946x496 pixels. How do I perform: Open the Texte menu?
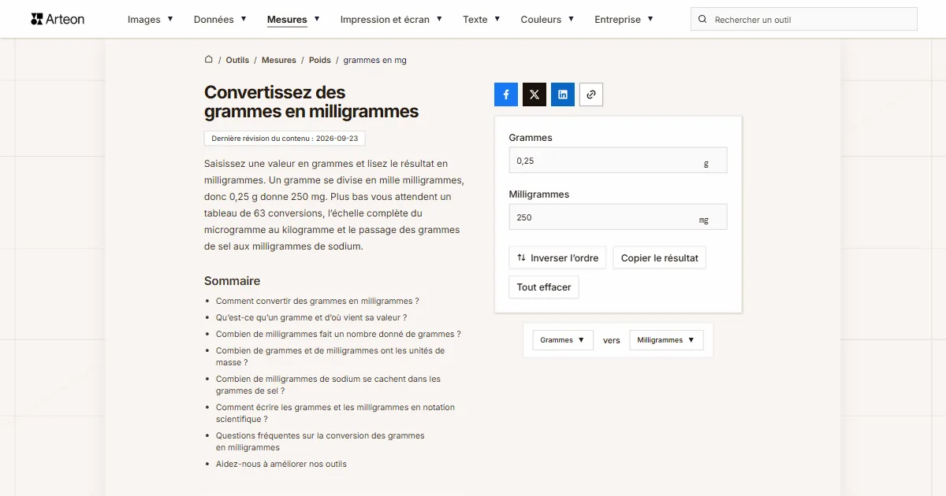point(482,20)
